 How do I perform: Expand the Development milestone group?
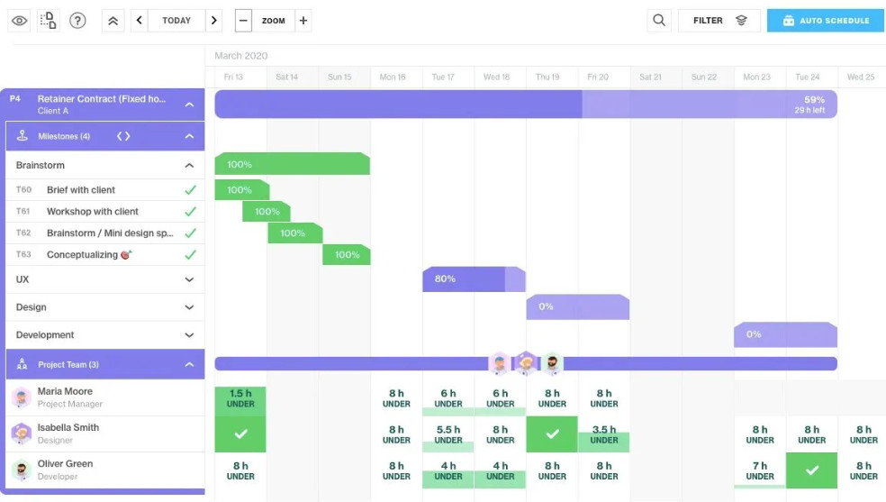[x=189, y=335]
